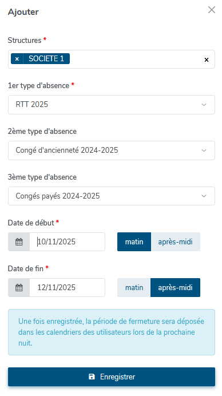
Task: Click the SOCIETE 1 tag label
Action: tap(46, 58)
